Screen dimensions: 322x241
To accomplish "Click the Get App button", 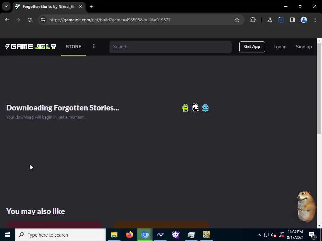I will [x=252, y=47].
